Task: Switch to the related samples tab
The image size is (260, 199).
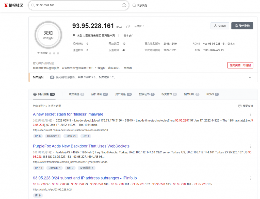Action: tap(169, 94)
